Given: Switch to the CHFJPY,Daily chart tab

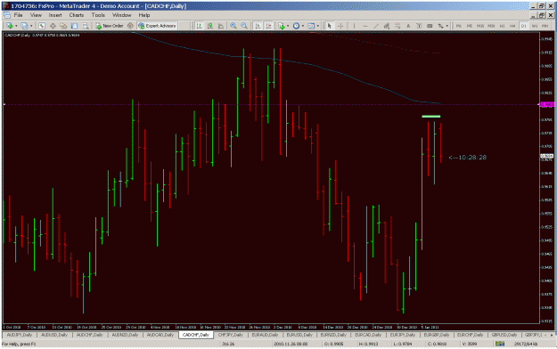Looking at the screenshot, I should pos(232,335).
